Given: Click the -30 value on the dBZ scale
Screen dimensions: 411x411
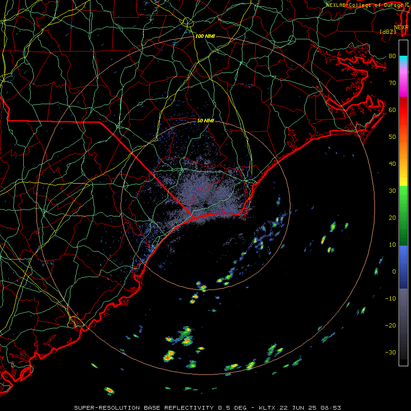Looking at the screenshot, I should coord(390,352).
